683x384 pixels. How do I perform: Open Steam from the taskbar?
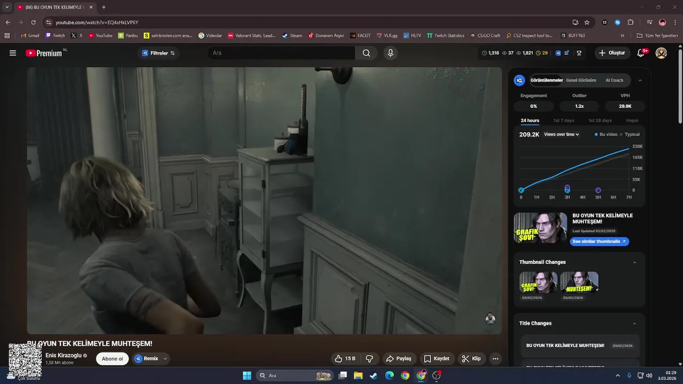374,375
